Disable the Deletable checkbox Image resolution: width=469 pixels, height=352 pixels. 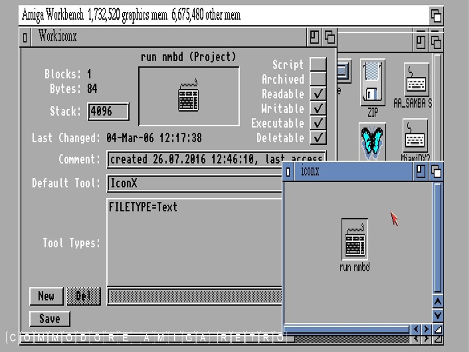tap(318, 138)
